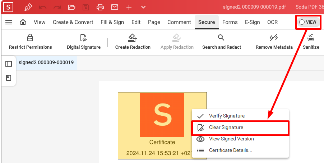Click the Soda PDF logo icon
Screen dimensions: 324x163
coord(8,7)
